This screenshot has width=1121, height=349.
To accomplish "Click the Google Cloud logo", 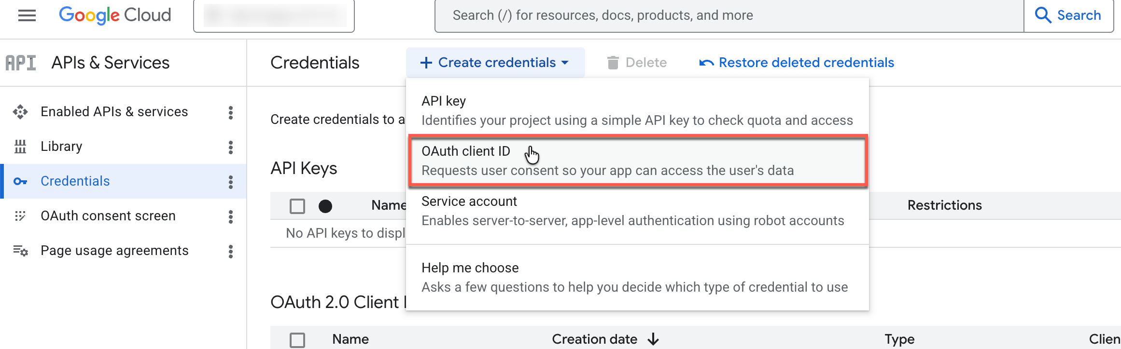I will coord(115,15).
